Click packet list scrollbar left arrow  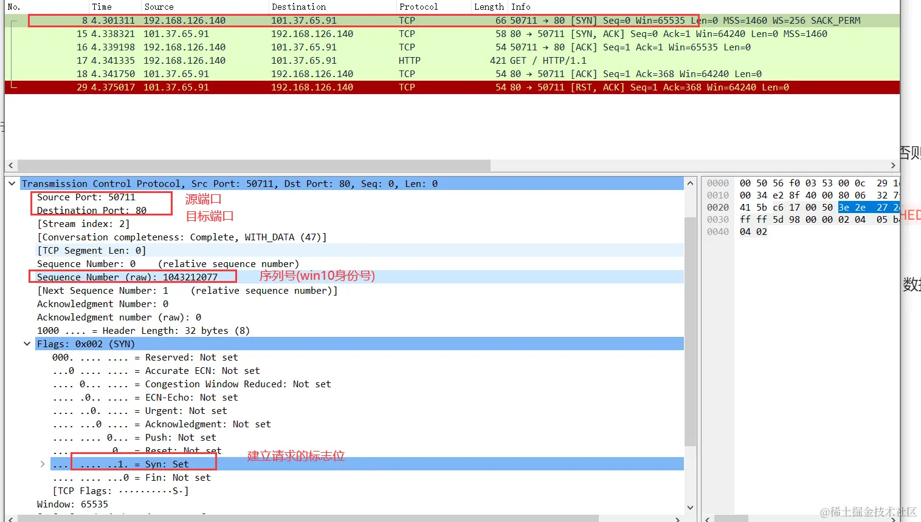pos(11,165)
